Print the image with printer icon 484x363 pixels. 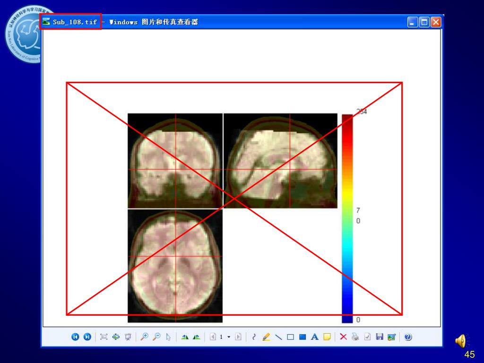pyautogui.click(x=355, y=337)
